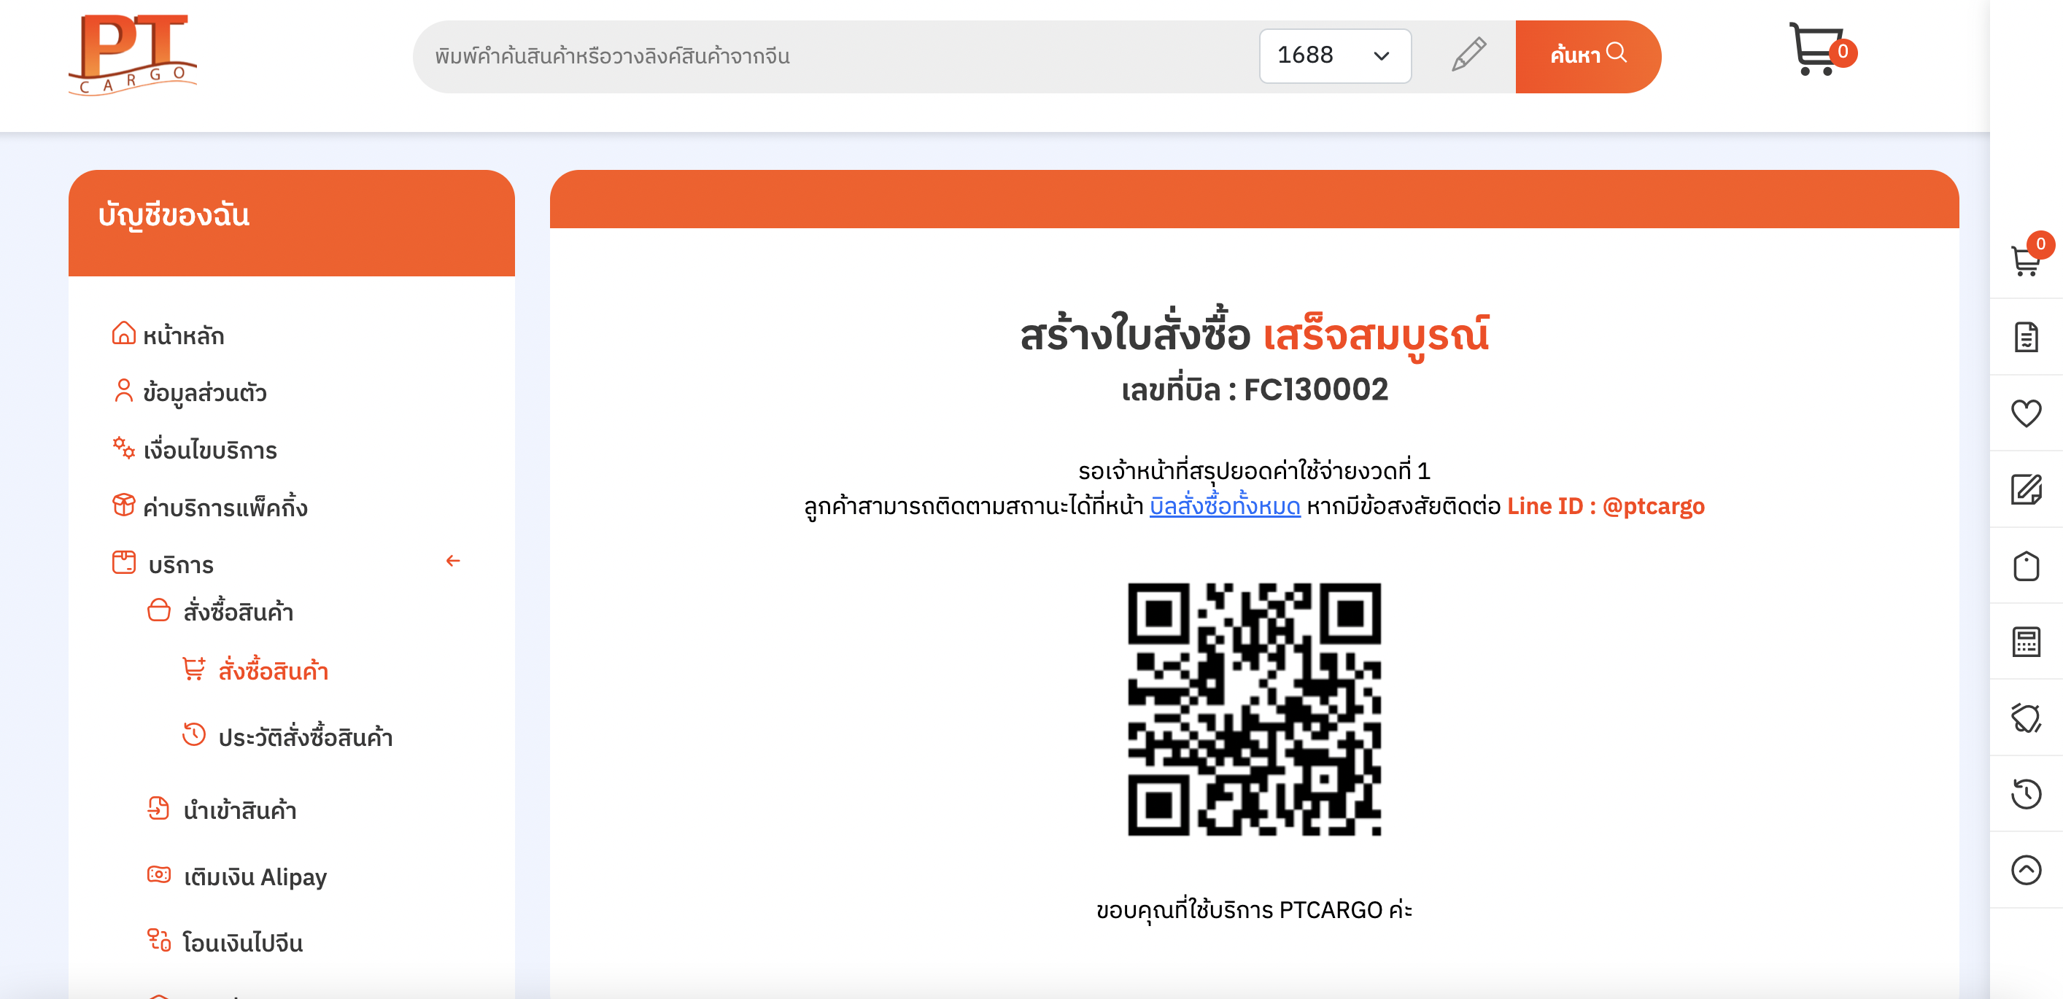Click the pencil edit icon in search bar

coord(1468,55)
